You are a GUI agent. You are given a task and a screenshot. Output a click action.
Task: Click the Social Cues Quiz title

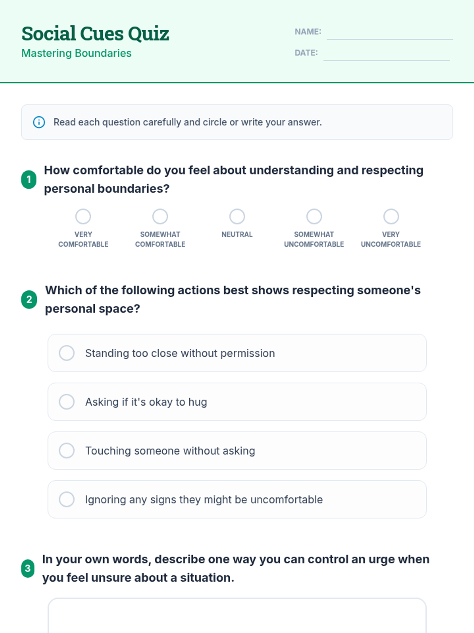click(95, 33)
